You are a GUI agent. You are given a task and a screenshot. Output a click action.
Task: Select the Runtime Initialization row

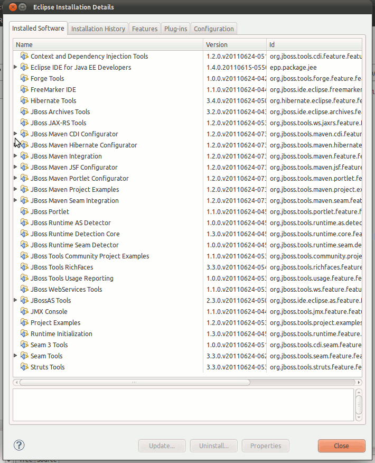61,334
